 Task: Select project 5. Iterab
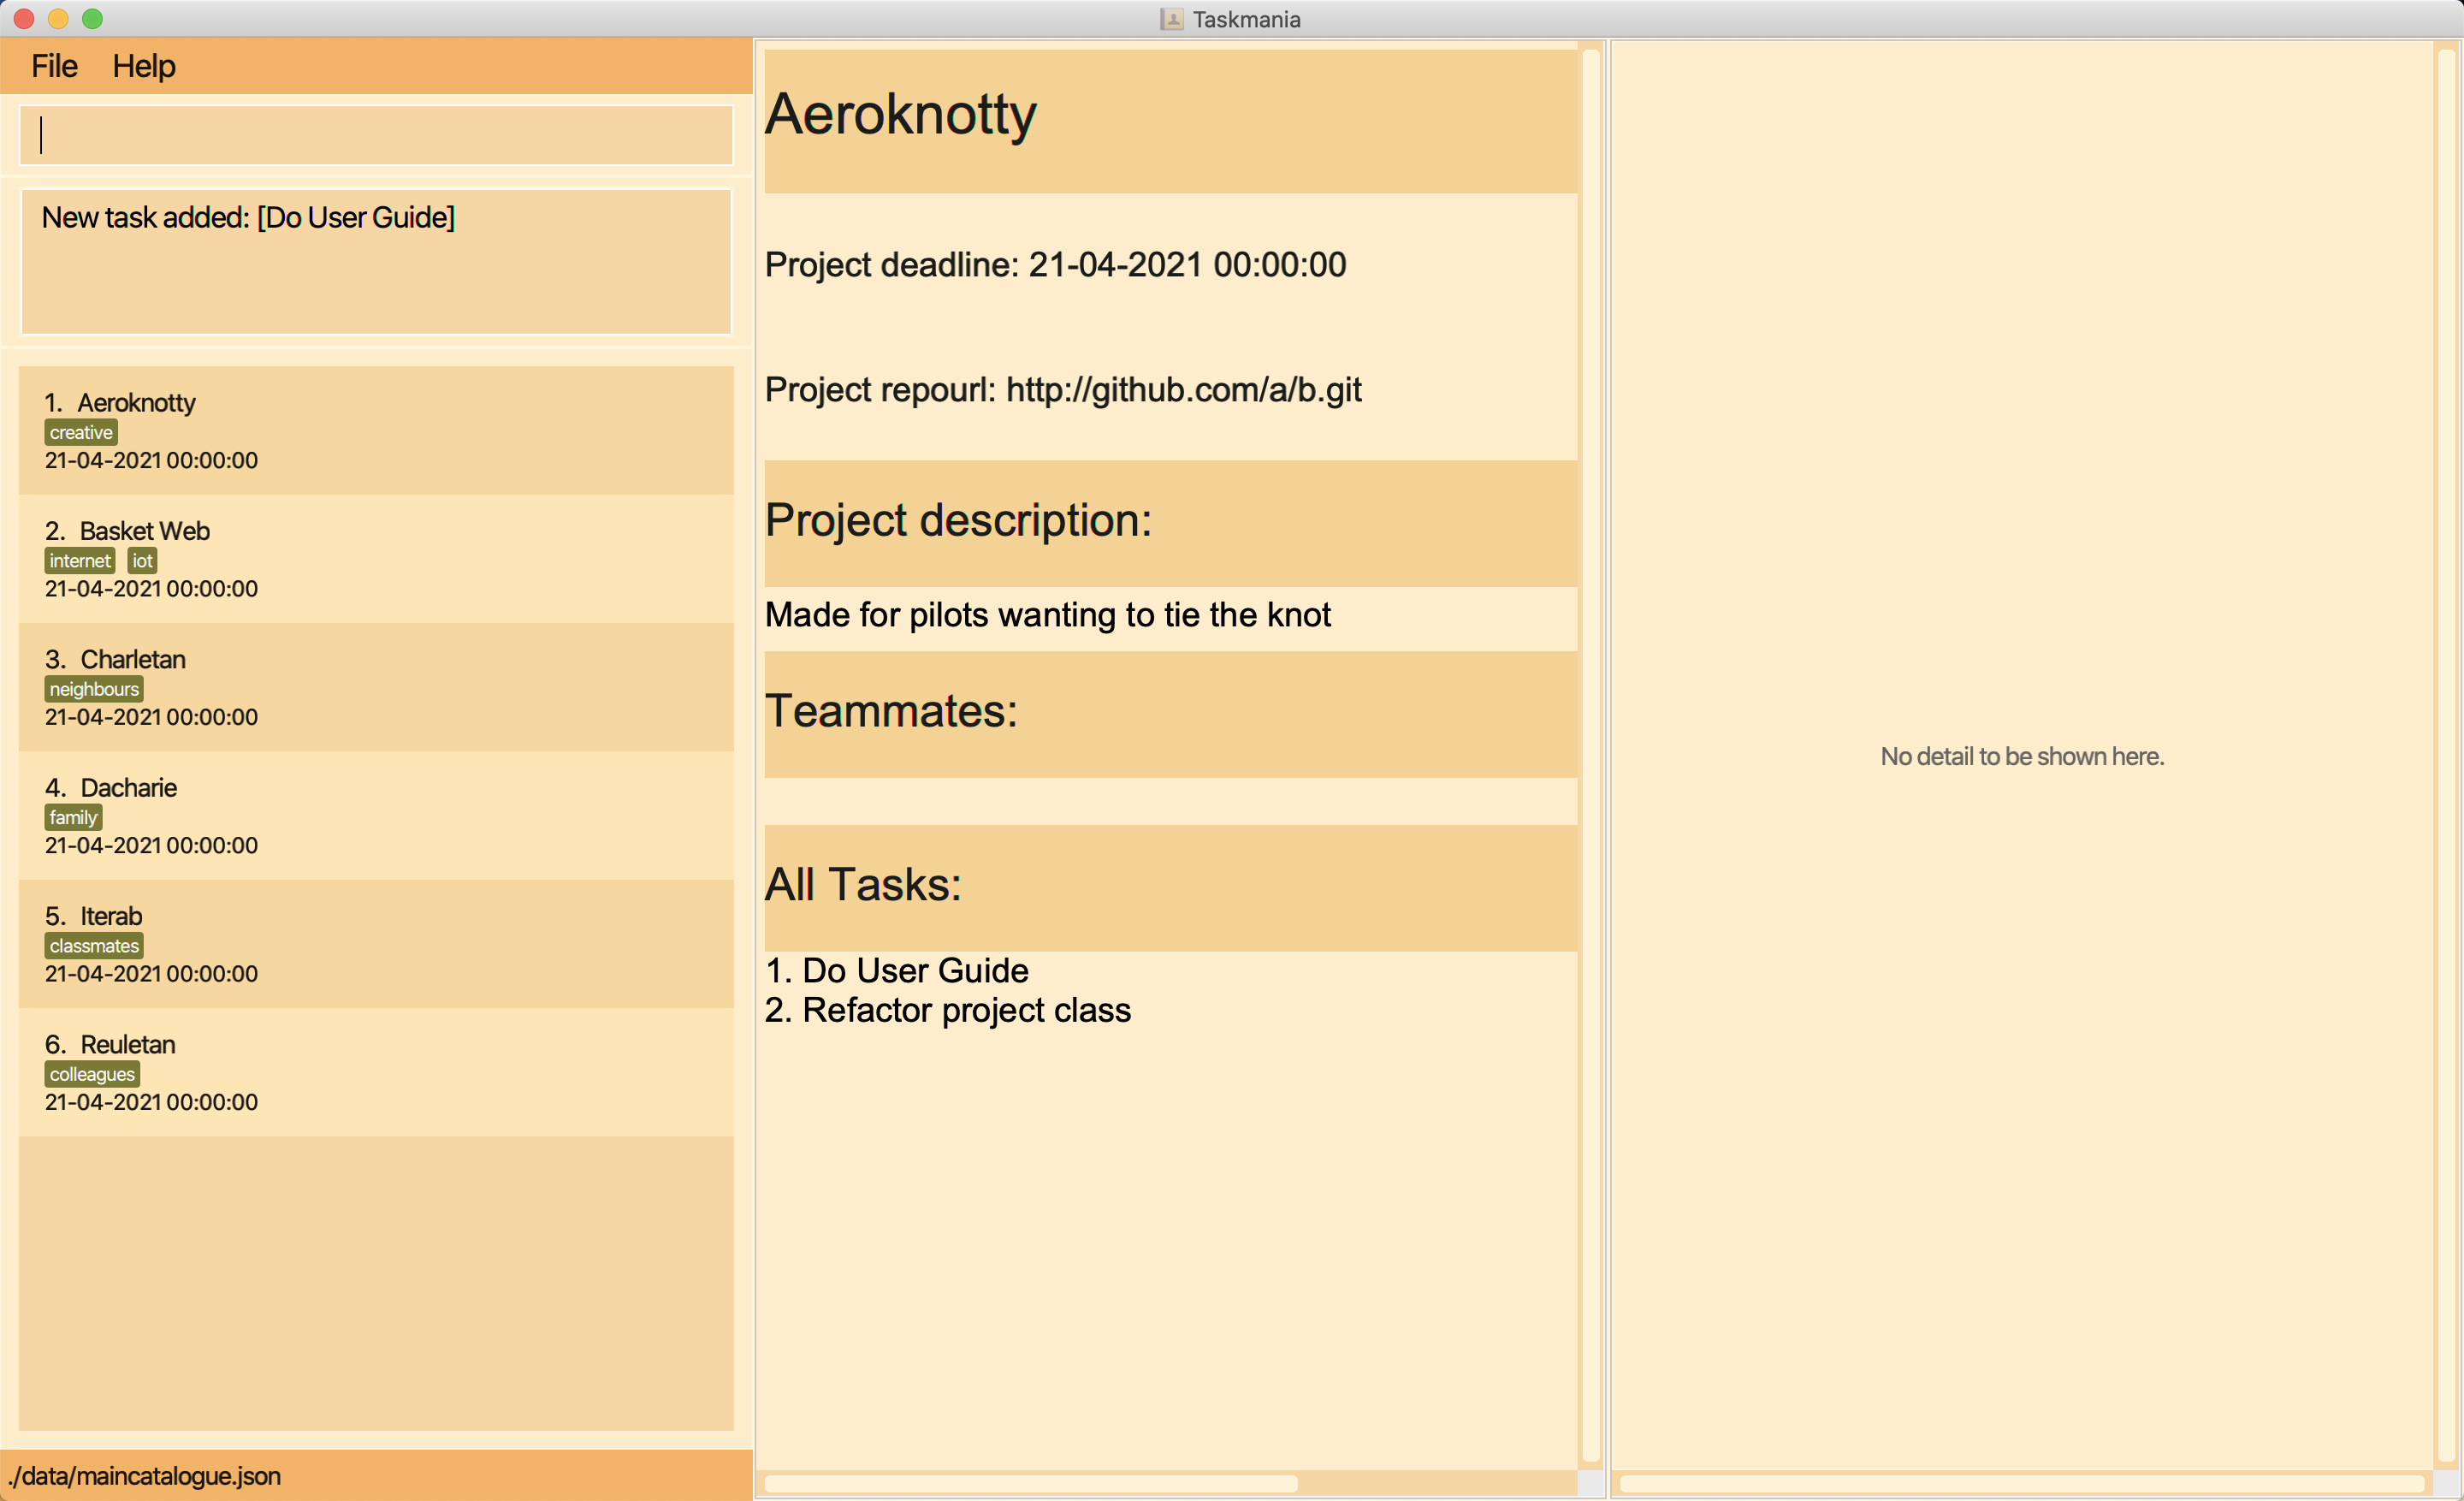[x=376, y=943]
